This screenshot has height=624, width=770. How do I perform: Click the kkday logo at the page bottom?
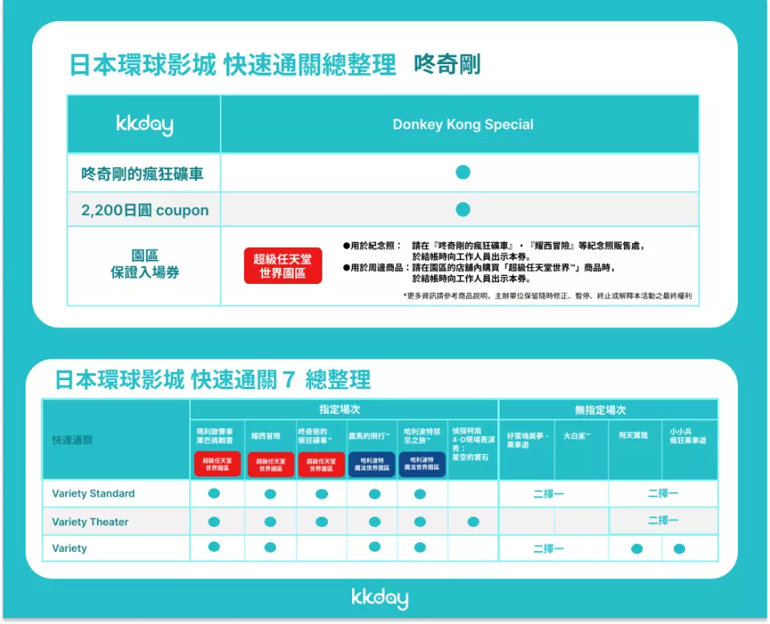pyautogui.click(x=379, y=598)
